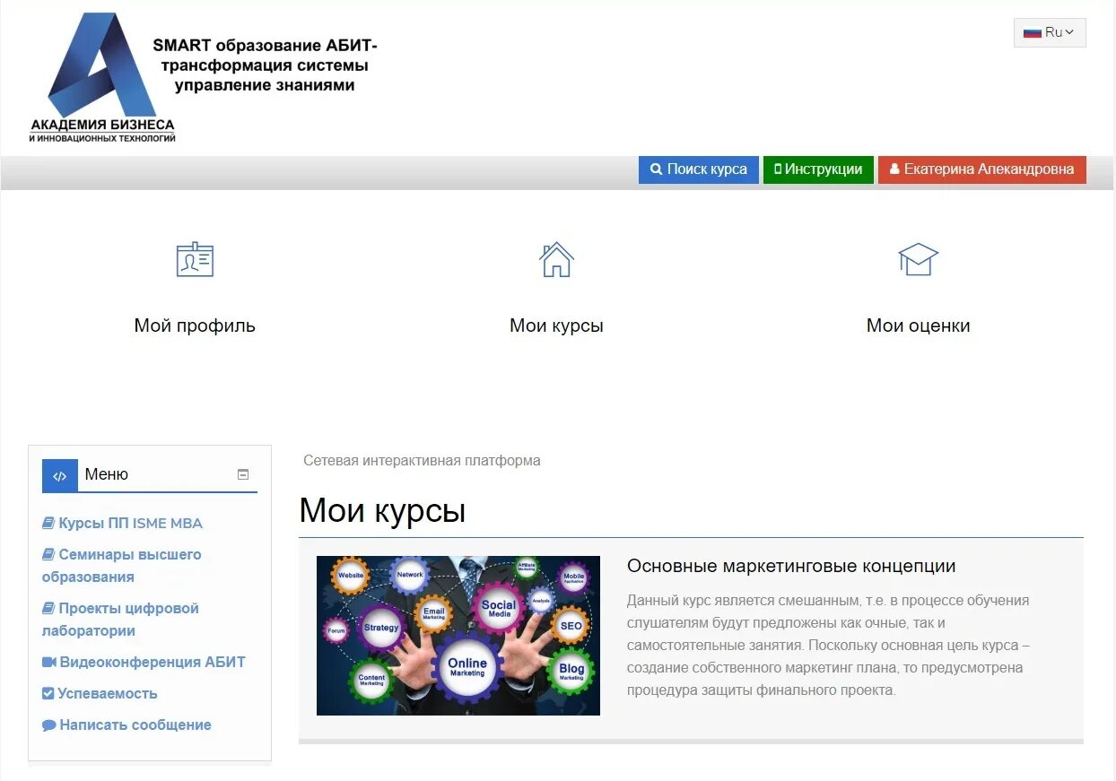Click the checkmark box beside Успеваемость

coord(48,692)
